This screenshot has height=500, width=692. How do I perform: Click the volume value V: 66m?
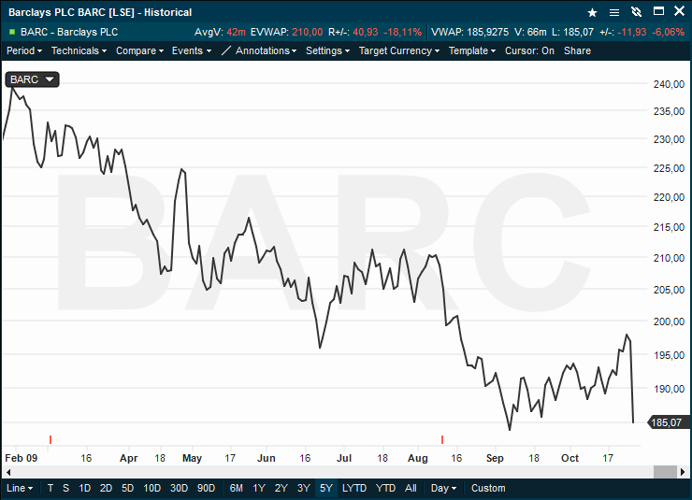click(530, 32)
